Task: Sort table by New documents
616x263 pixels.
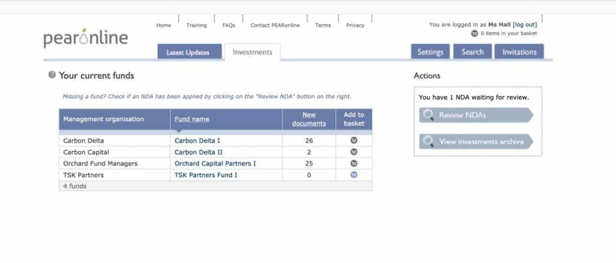Action: click(x=309, y=119)
